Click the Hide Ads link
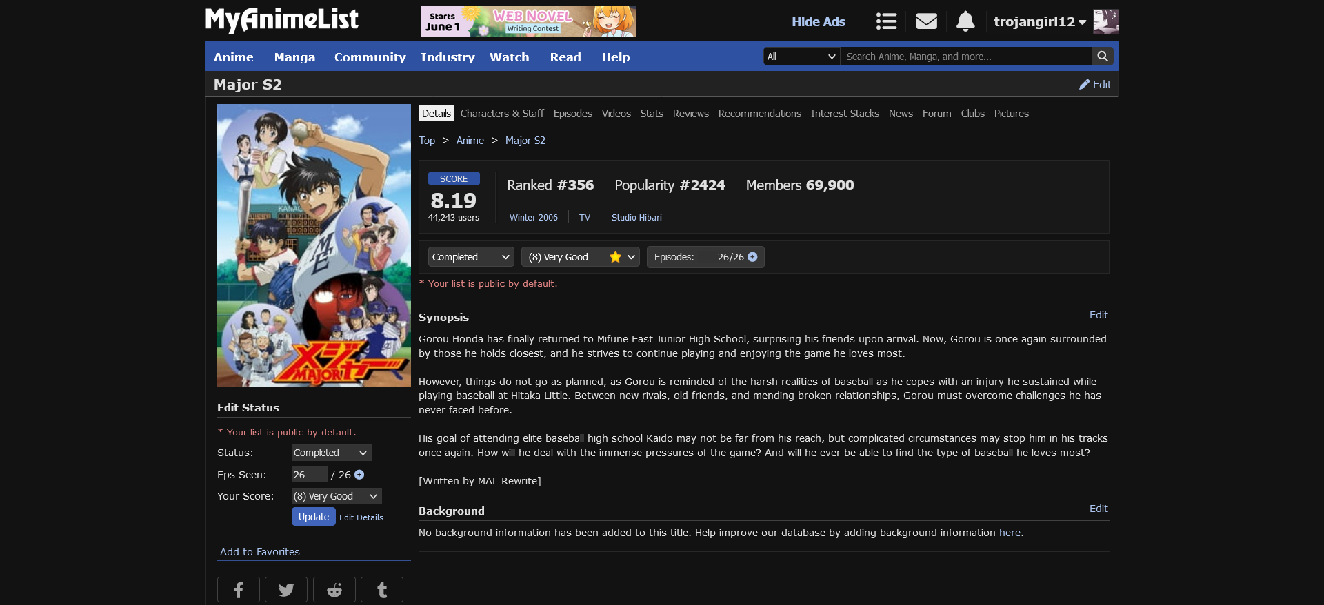The width and height of the screenshot is (1324, 605). (x=819, y=21)
